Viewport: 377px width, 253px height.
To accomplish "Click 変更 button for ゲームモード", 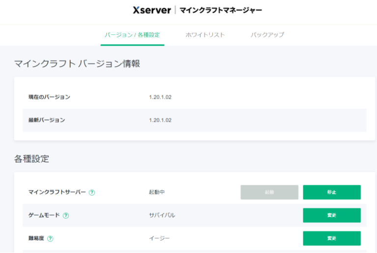I will point(331,215).
